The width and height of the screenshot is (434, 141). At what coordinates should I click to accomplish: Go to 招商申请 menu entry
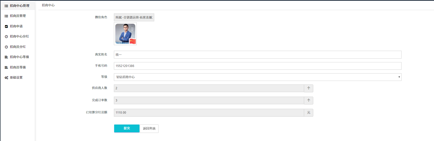pos(16,26)
